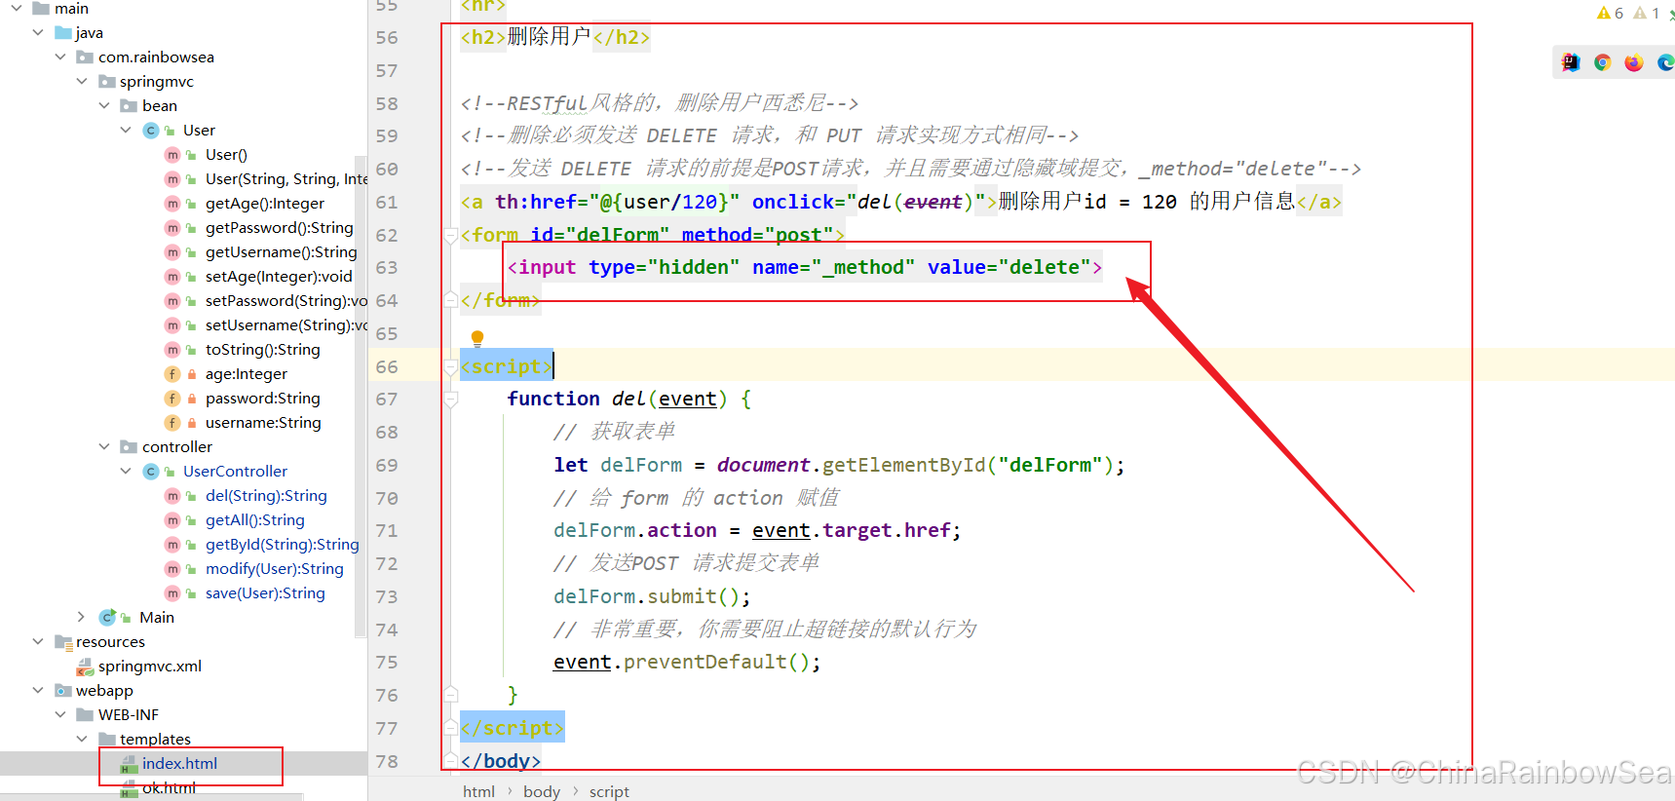Viewport: 1675px width, 801px height.
Task: Fold the form tag at line 62
Action: [x=451, y=235]
